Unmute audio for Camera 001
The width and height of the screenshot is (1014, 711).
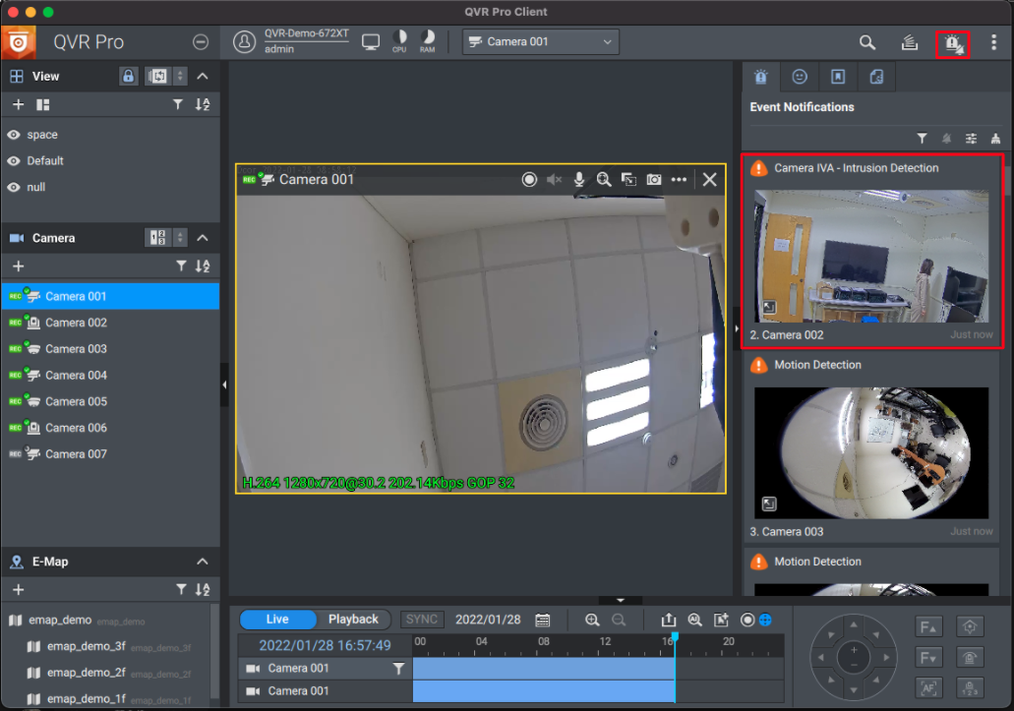(554, 179)
